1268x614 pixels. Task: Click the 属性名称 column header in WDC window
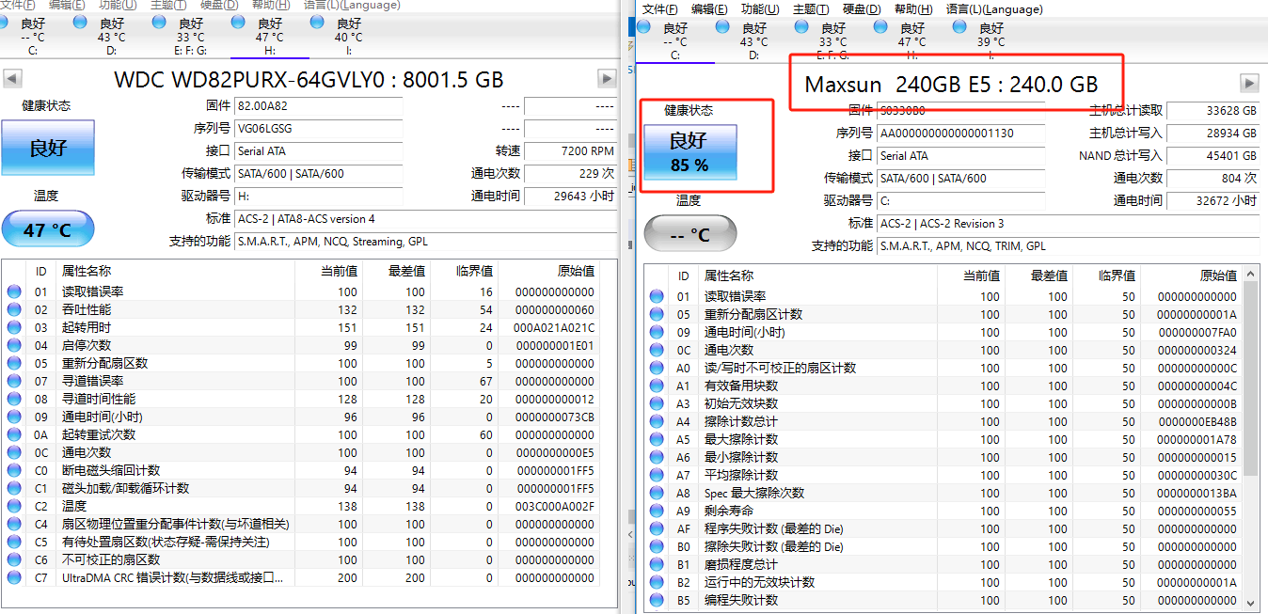click(x=176, y=271)
